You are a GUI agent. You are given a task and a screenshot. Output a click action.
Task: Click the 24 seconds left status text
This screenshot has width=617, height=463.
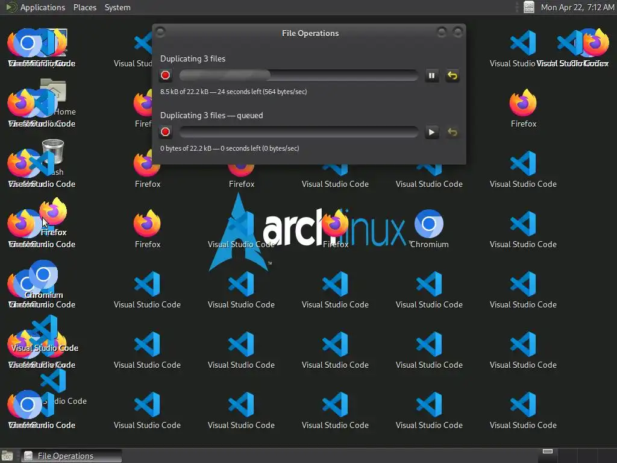coord(233,92)
